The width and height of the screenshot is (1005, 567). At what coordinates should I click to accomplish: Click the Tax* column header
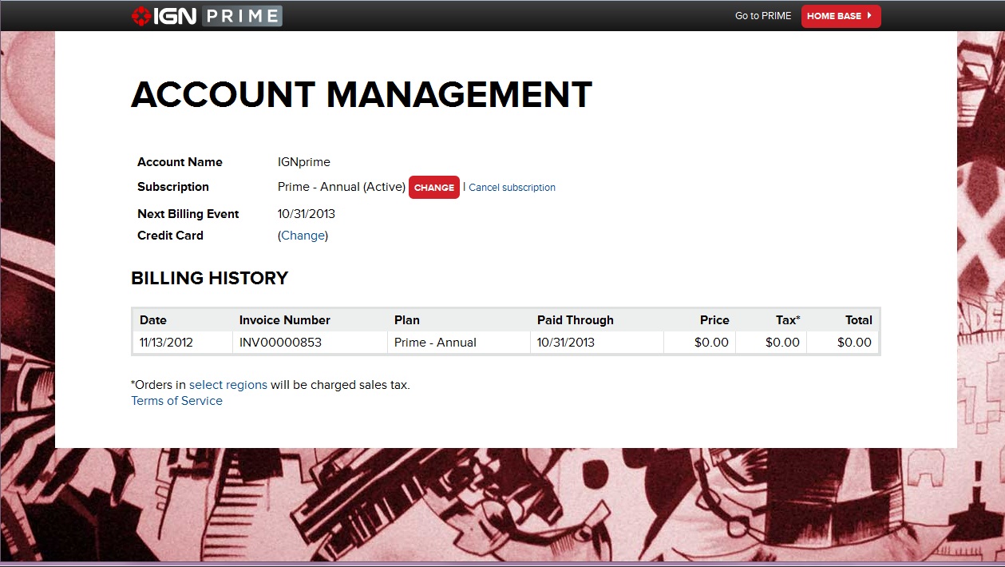pyautogui.click(x=771, y=320)
